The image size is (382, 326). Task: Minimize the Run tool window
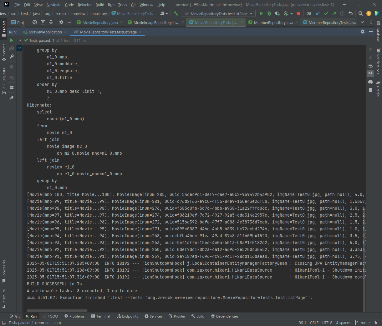[x=371, y=32]
